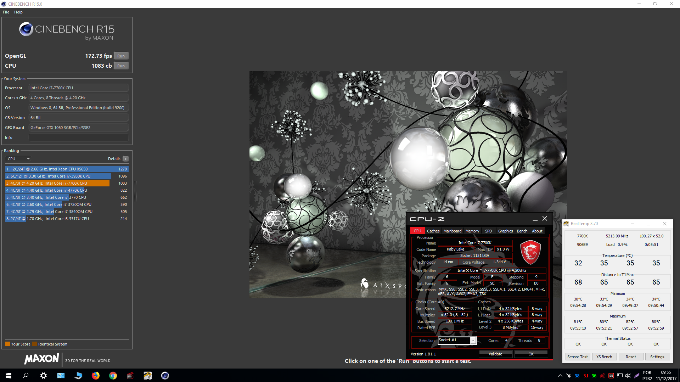The height and width of the screenshot is (382, 680).
Task: Click the empty Info input field
Action: [79, 137]
